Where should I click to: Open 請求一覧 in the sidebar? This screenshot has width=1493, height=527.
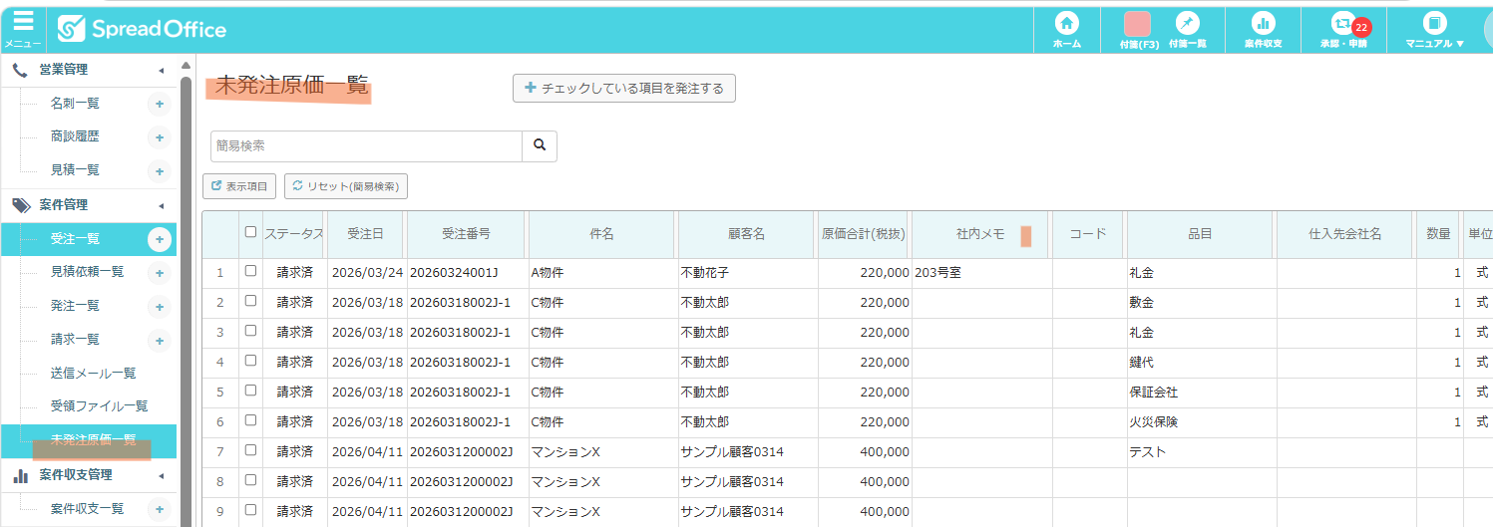pos(75,340)
